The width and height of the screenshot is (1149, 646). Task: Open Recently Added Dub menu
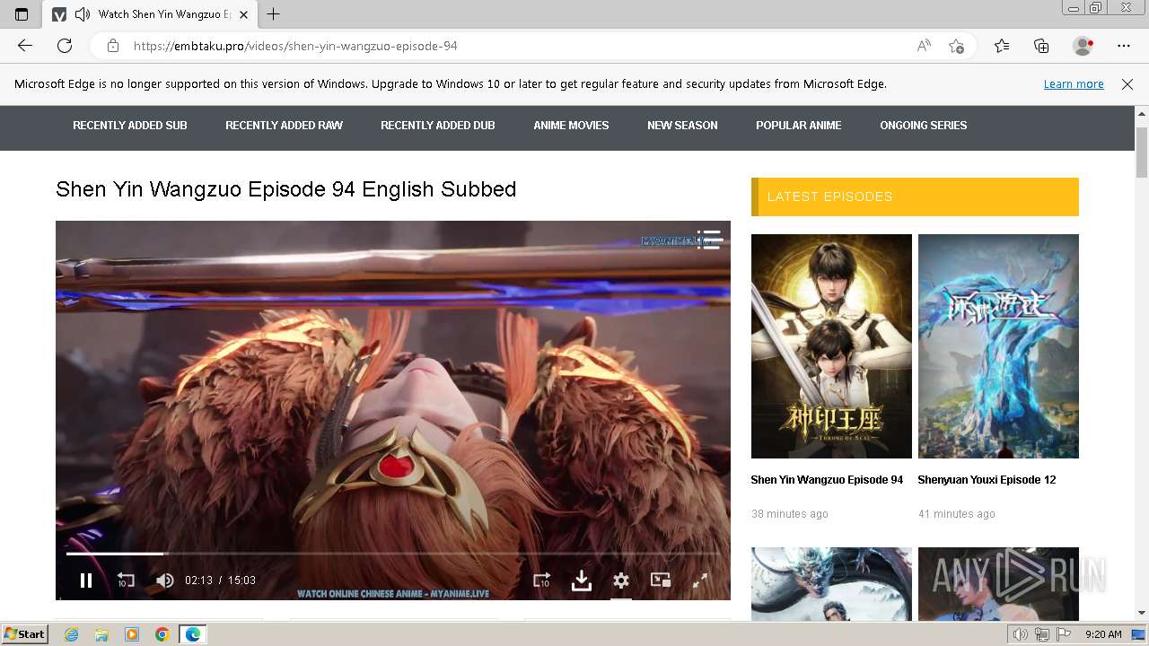tap(438, 126)
